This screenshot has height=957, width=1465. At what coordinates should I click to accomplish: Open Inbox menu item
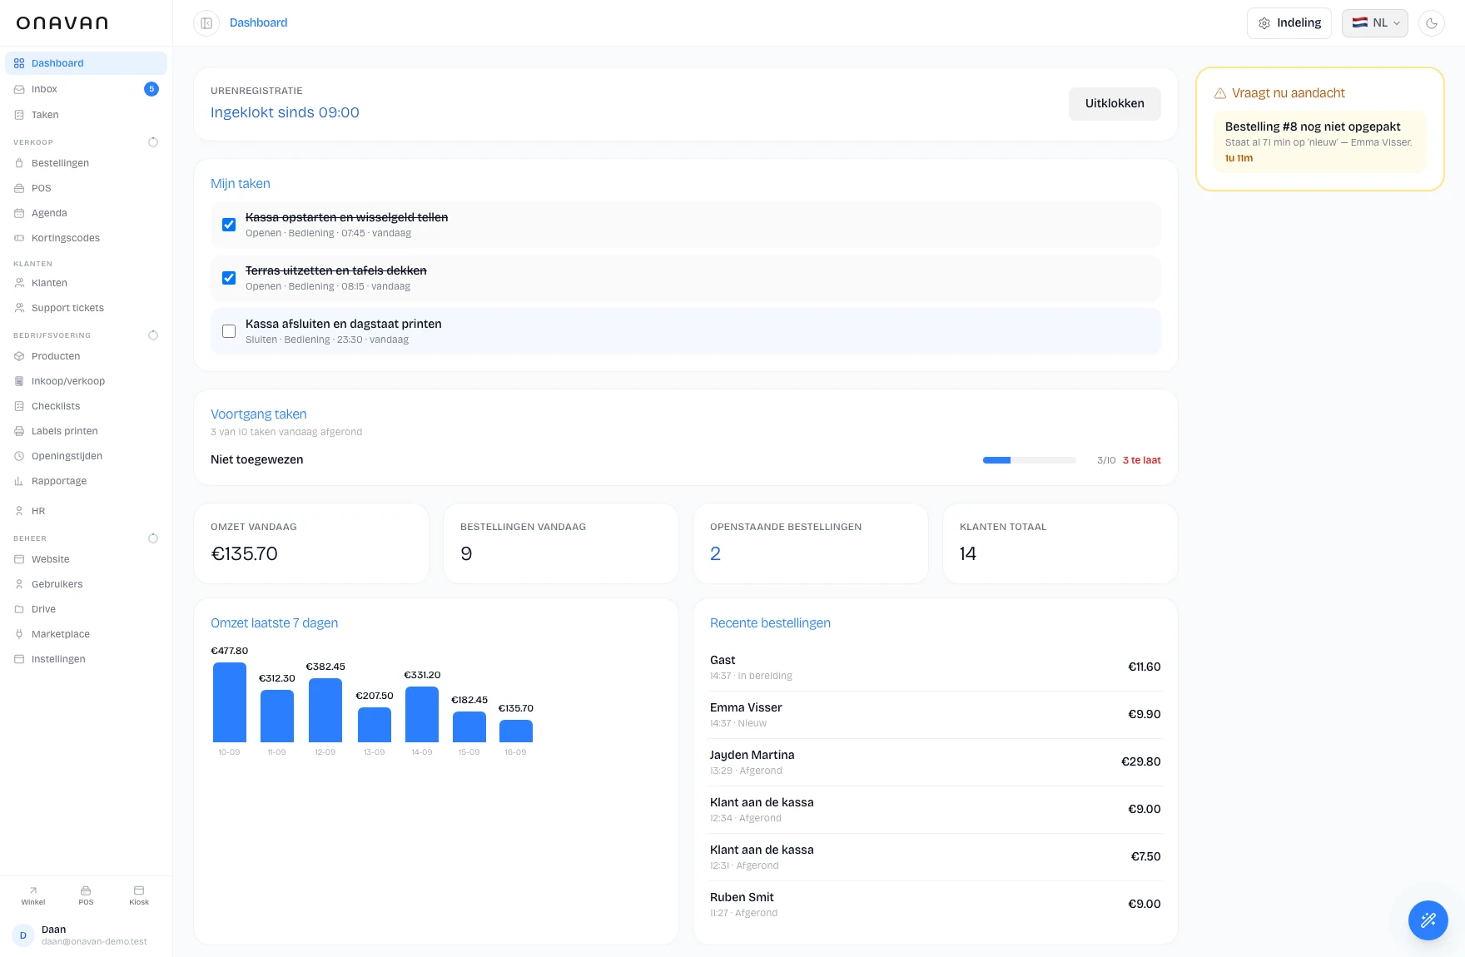pyautogui.click(x=86, y=89)
